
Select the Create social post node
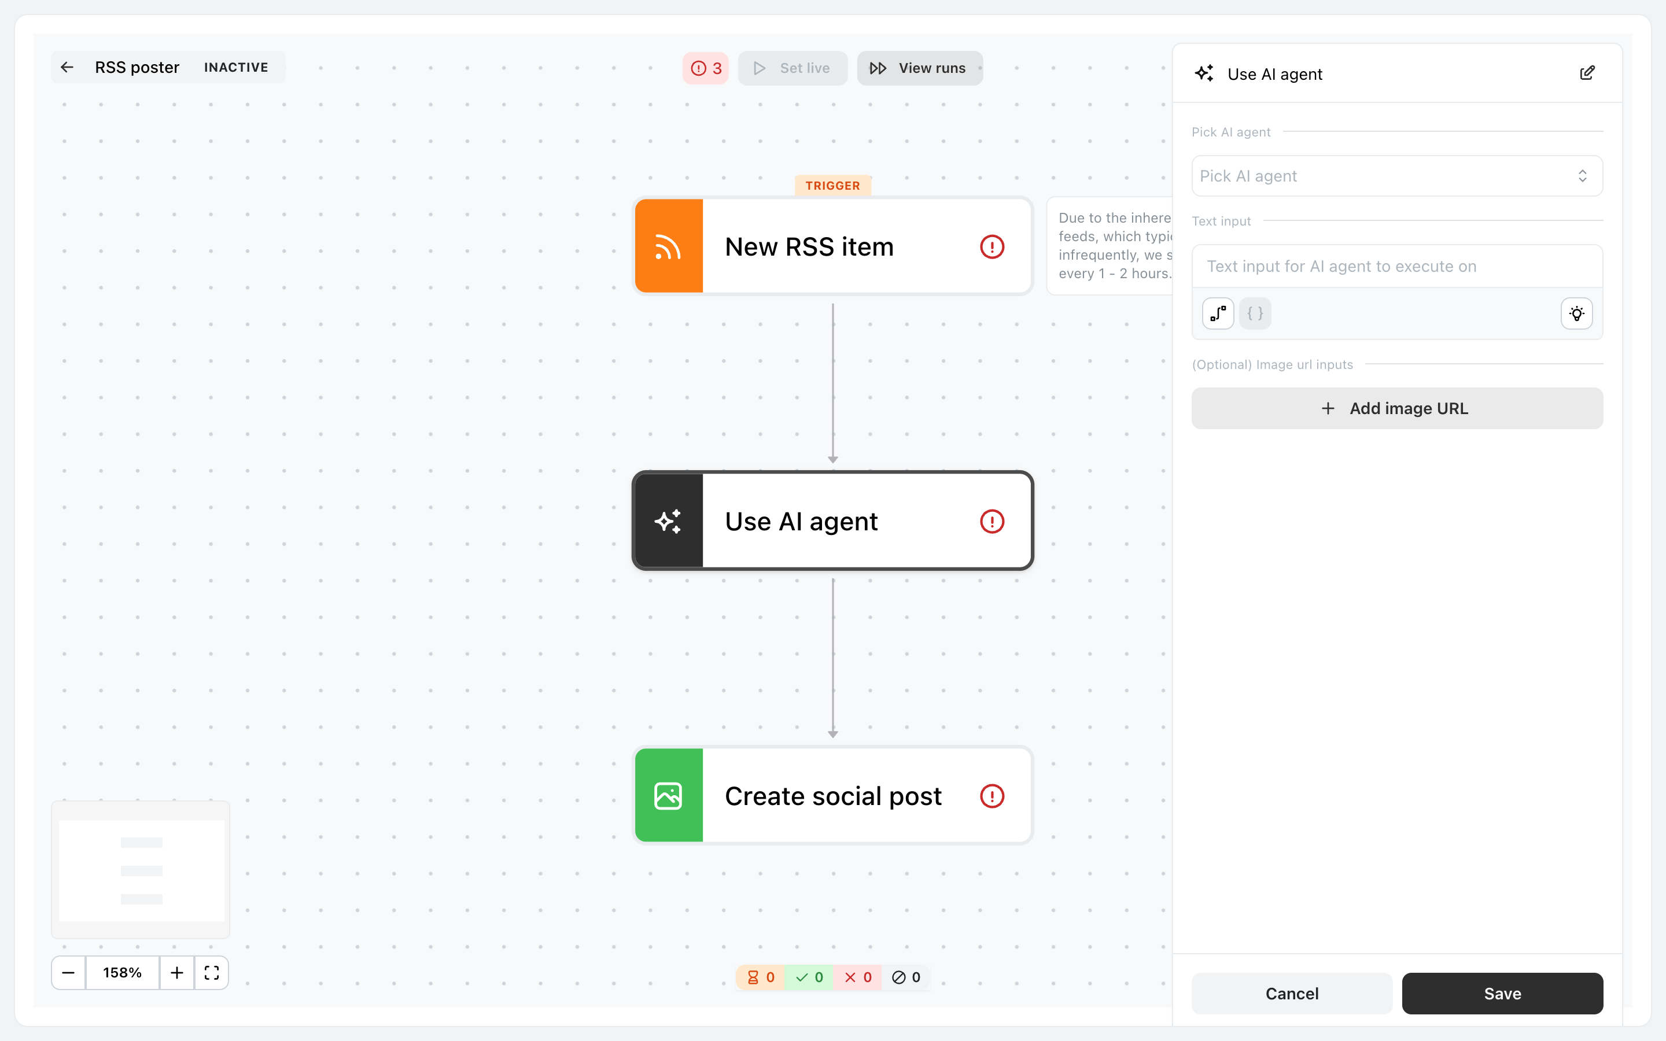(833, 796)
